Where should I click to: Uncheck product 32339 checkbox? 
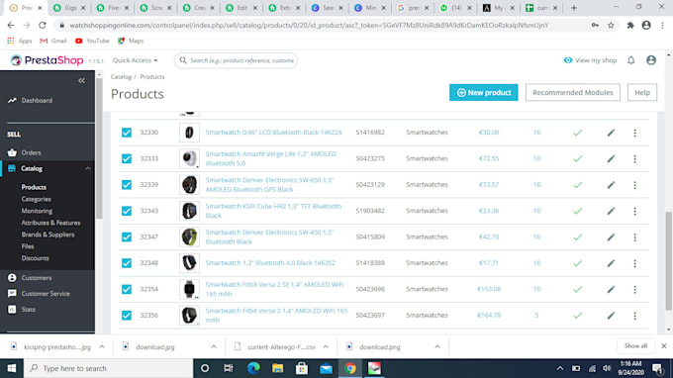[x=127, y=185]
